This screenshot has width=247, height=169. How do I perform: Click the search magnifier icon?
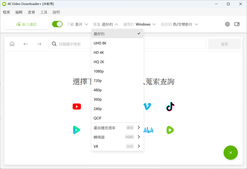click(54, 44)
